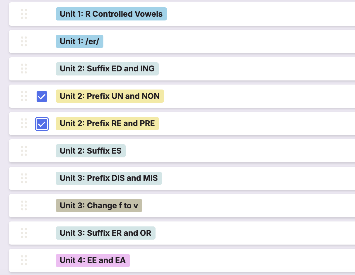This screenshot has width=355, height=275.
Task: Click drag handle for Unit 2: Suffix ED and ING
Action: click(24, 69)
